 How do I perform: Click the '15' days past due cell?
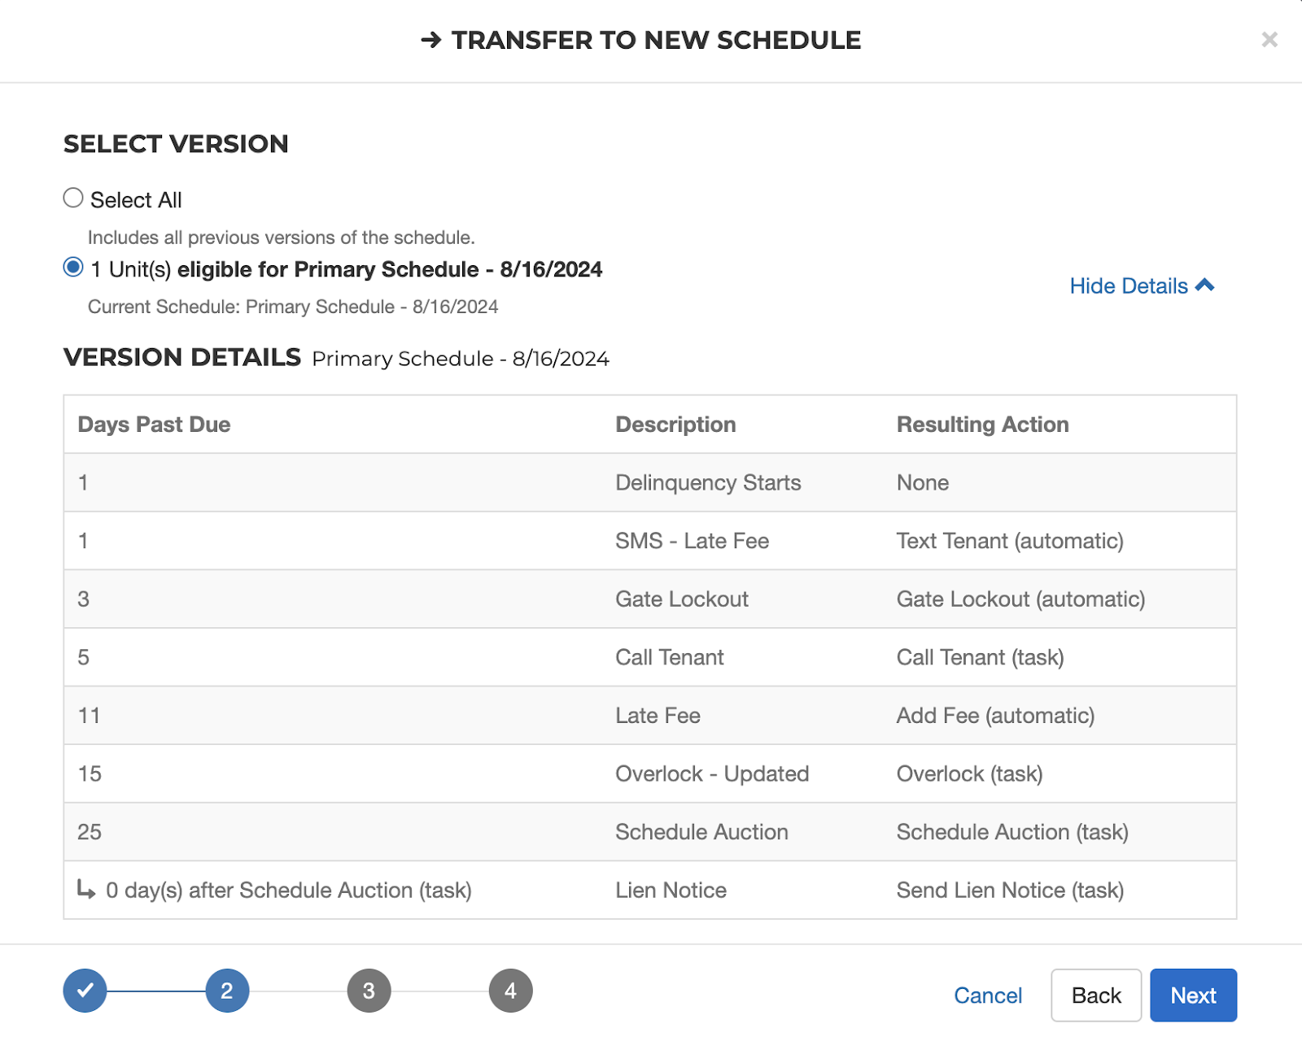pyautogui.click(x=90, y=773)
